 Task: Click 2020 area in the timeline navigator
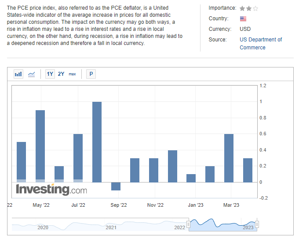pos(43,225)
